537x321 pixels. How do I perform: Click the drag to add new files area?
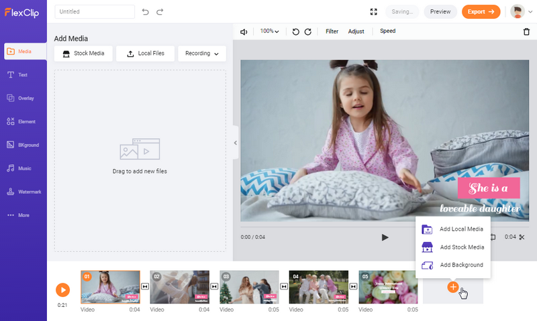tap(140, 161)
